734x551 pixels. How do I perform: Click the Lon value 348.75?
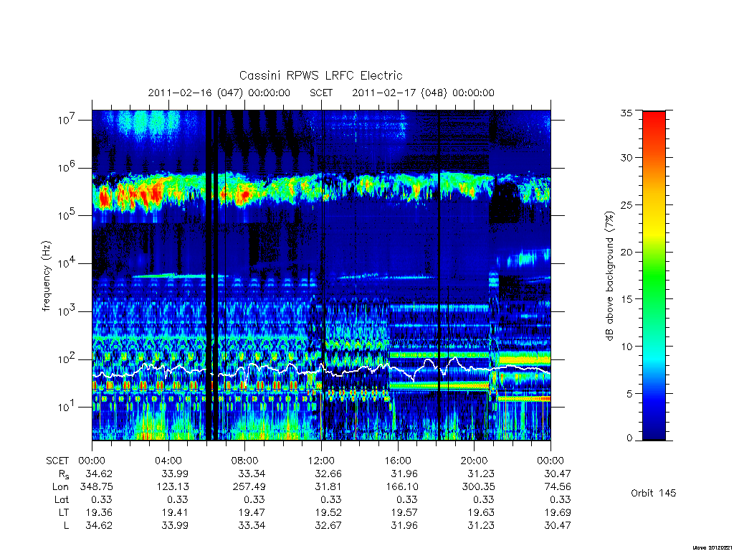(97, 487)
